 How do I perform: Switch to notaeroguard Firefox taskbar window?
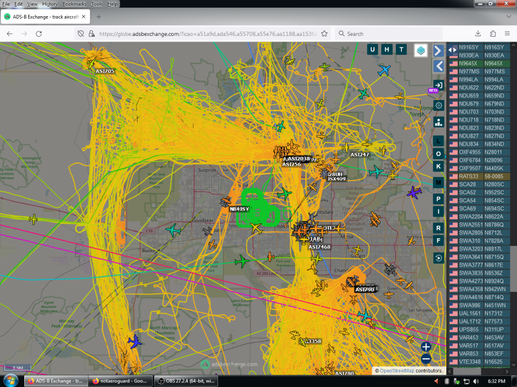click(x=121, y=381)
